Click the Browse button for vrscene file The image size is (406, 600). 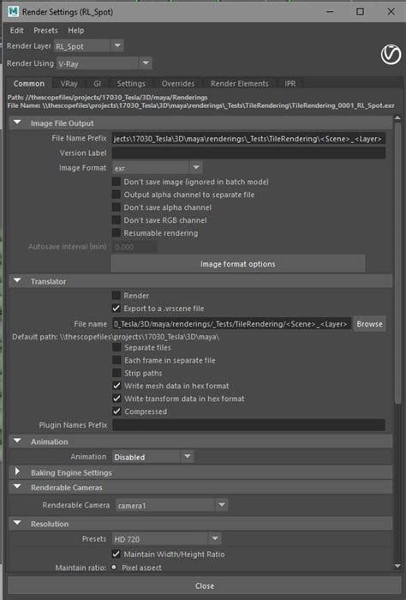pyautogui.click(x=369, y=324)
